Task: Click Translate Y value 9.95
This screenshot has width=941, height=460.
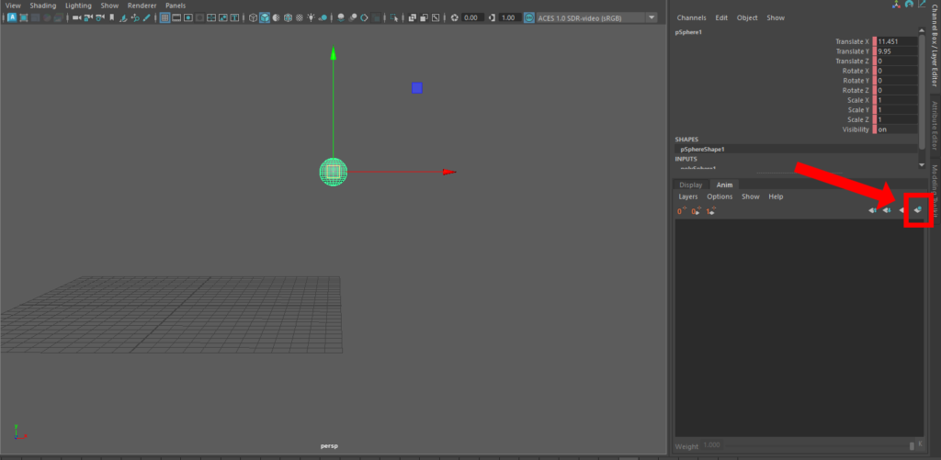Action: tap(897, 51)
